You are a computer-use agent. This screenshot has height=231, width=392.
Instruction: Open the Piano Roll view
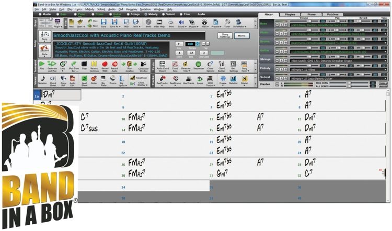coord(63,81)
